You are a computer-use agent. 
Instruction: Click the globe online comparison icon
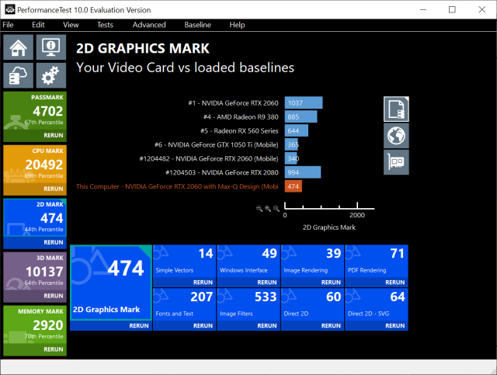pos(396,136)
